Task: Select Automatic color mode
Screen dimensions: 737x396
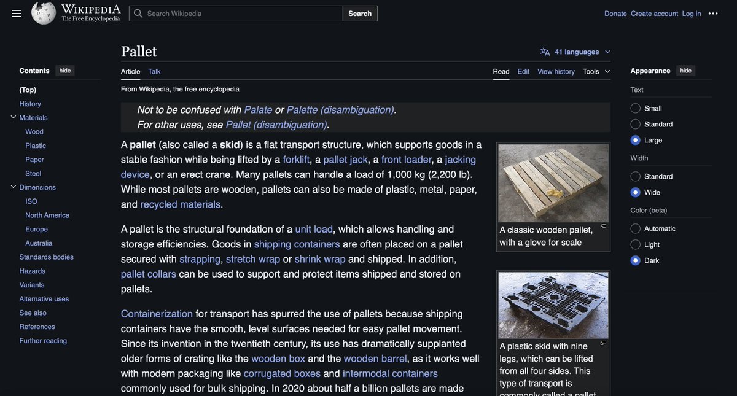Action: point(636,228)
